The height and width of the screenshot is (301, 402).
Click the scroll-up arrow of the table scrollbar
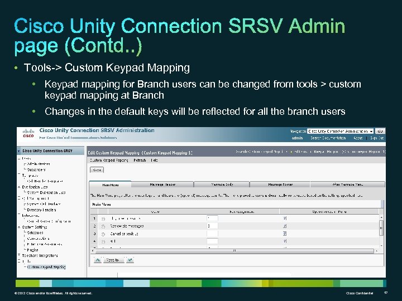381,217
